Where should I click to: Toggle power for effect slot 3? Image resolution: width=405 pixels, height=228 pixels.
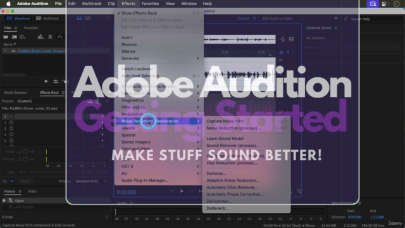pyautogui.click(x=11, y=129)
